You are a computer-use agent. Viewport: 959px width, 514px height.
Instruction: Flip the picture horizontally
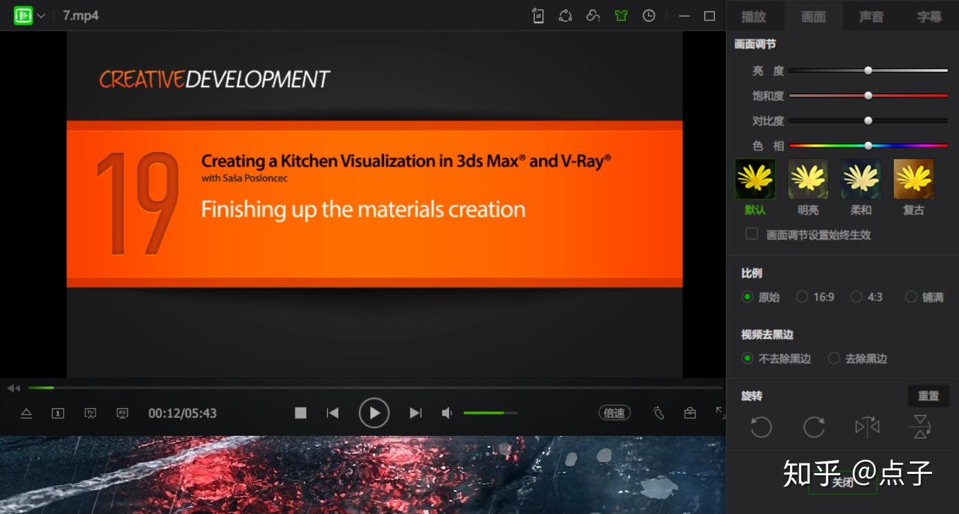pos(867,427)
